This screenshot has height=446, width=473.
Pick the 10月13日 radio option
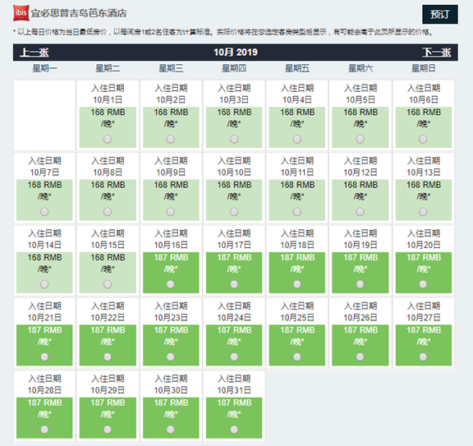[423, 212]
